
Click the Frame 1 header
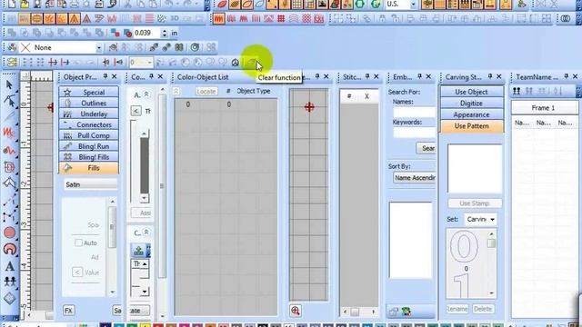543,108
